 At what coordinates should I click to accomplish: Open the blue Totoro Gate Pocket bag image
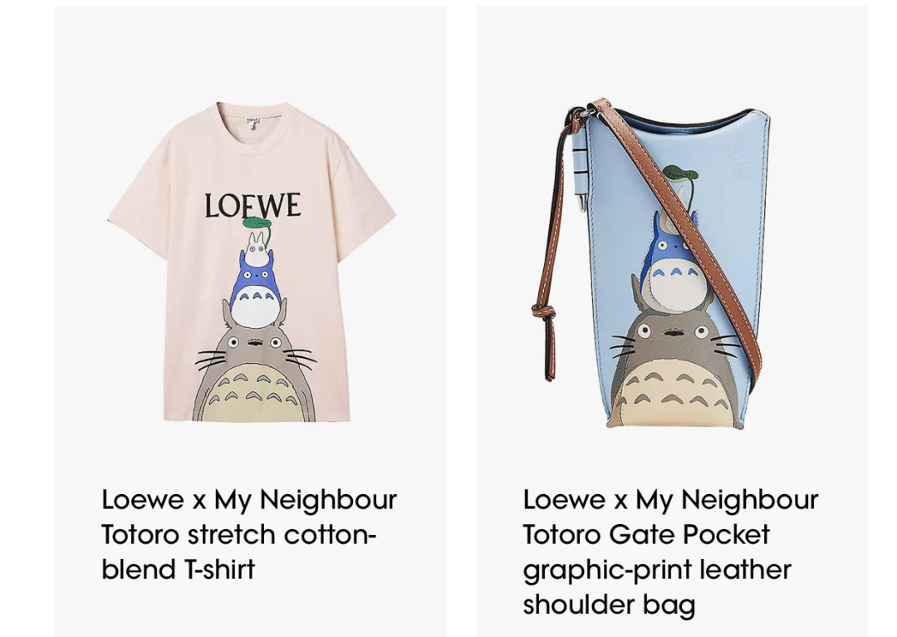point(673,262)
